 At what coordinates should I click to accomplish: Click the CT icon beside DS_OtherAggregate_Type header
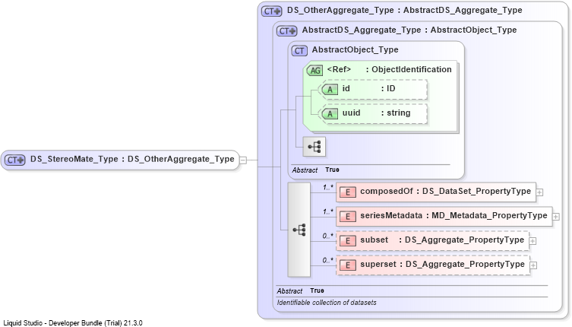tap(271, 11)
